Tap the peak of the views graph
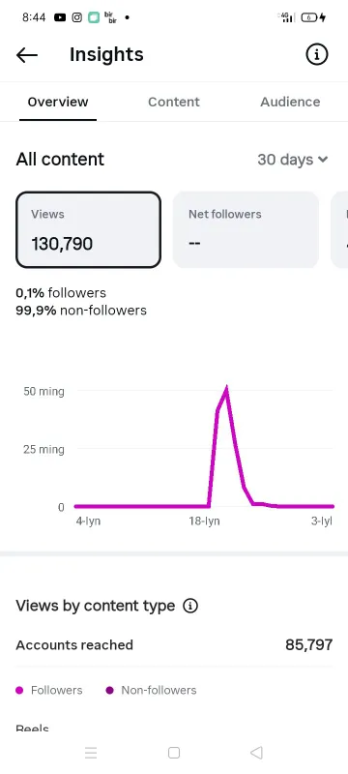This screenshot has height=774, width=348. [226, 389]
